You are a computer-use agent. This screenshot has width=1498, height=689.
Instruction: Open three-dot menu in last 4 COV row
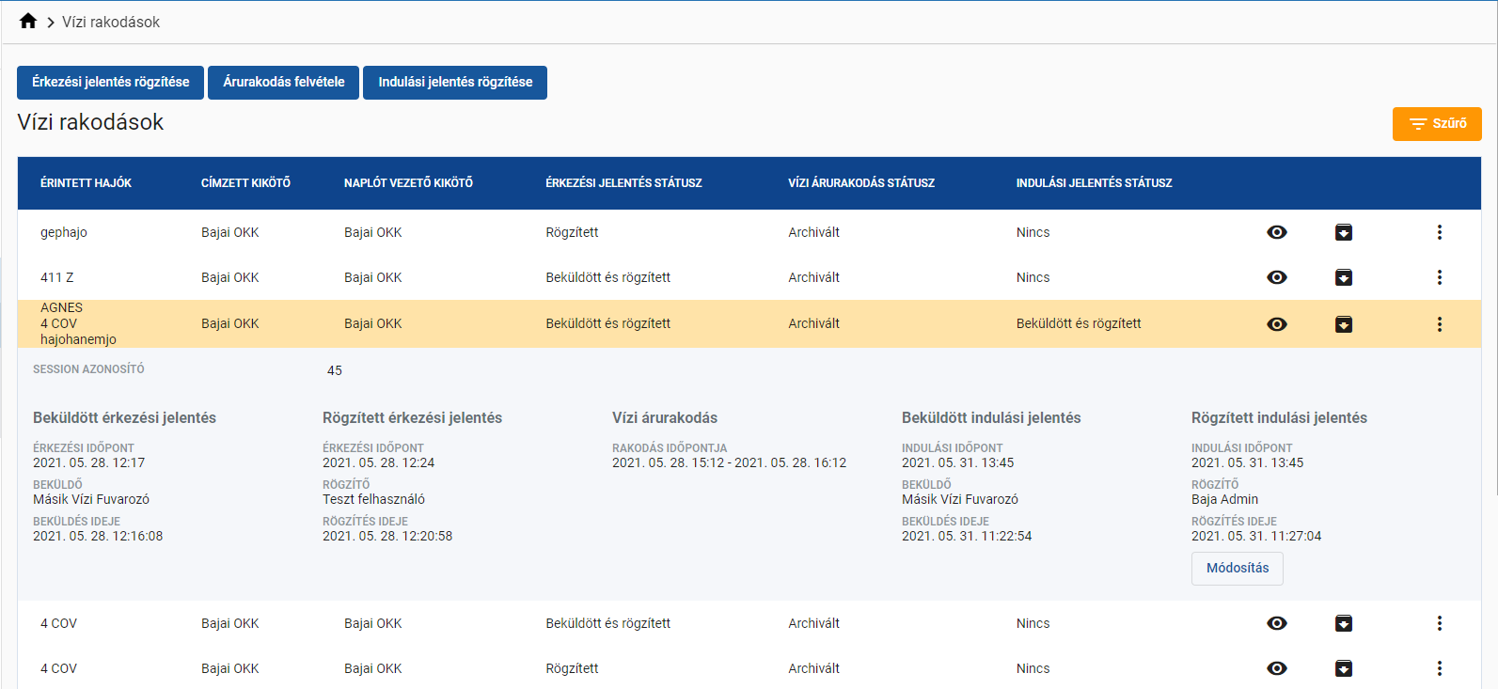click(x=1439, y=668)
